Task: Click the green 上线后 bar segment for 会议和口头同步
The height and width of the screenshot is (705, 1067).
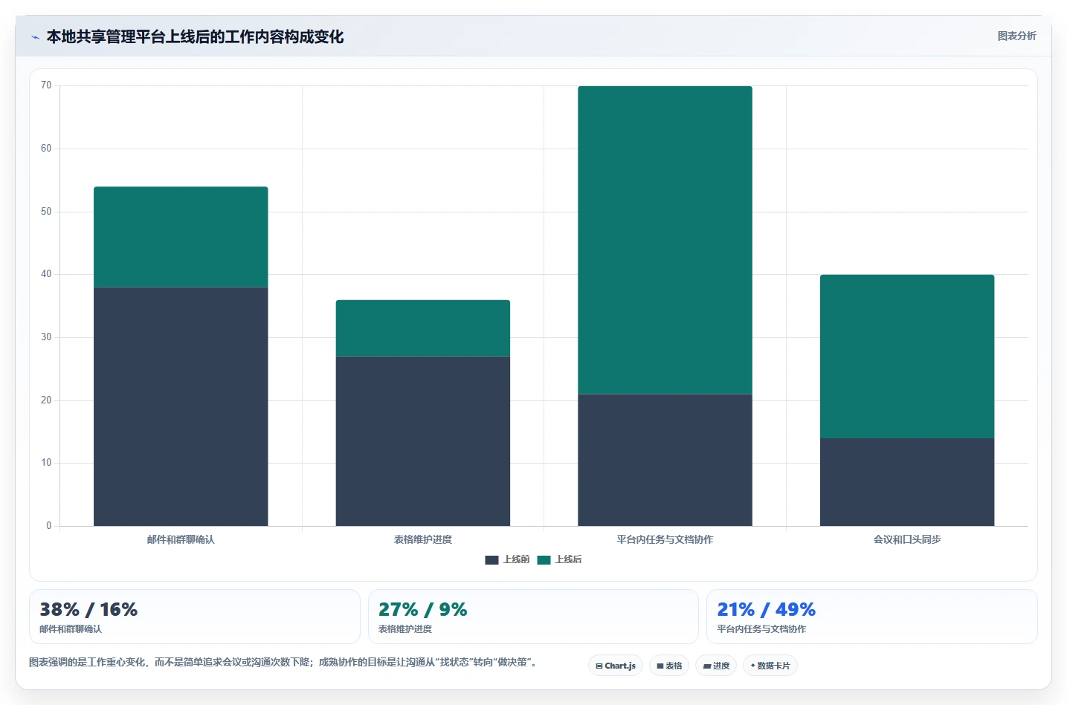Action: click(907, 357)
